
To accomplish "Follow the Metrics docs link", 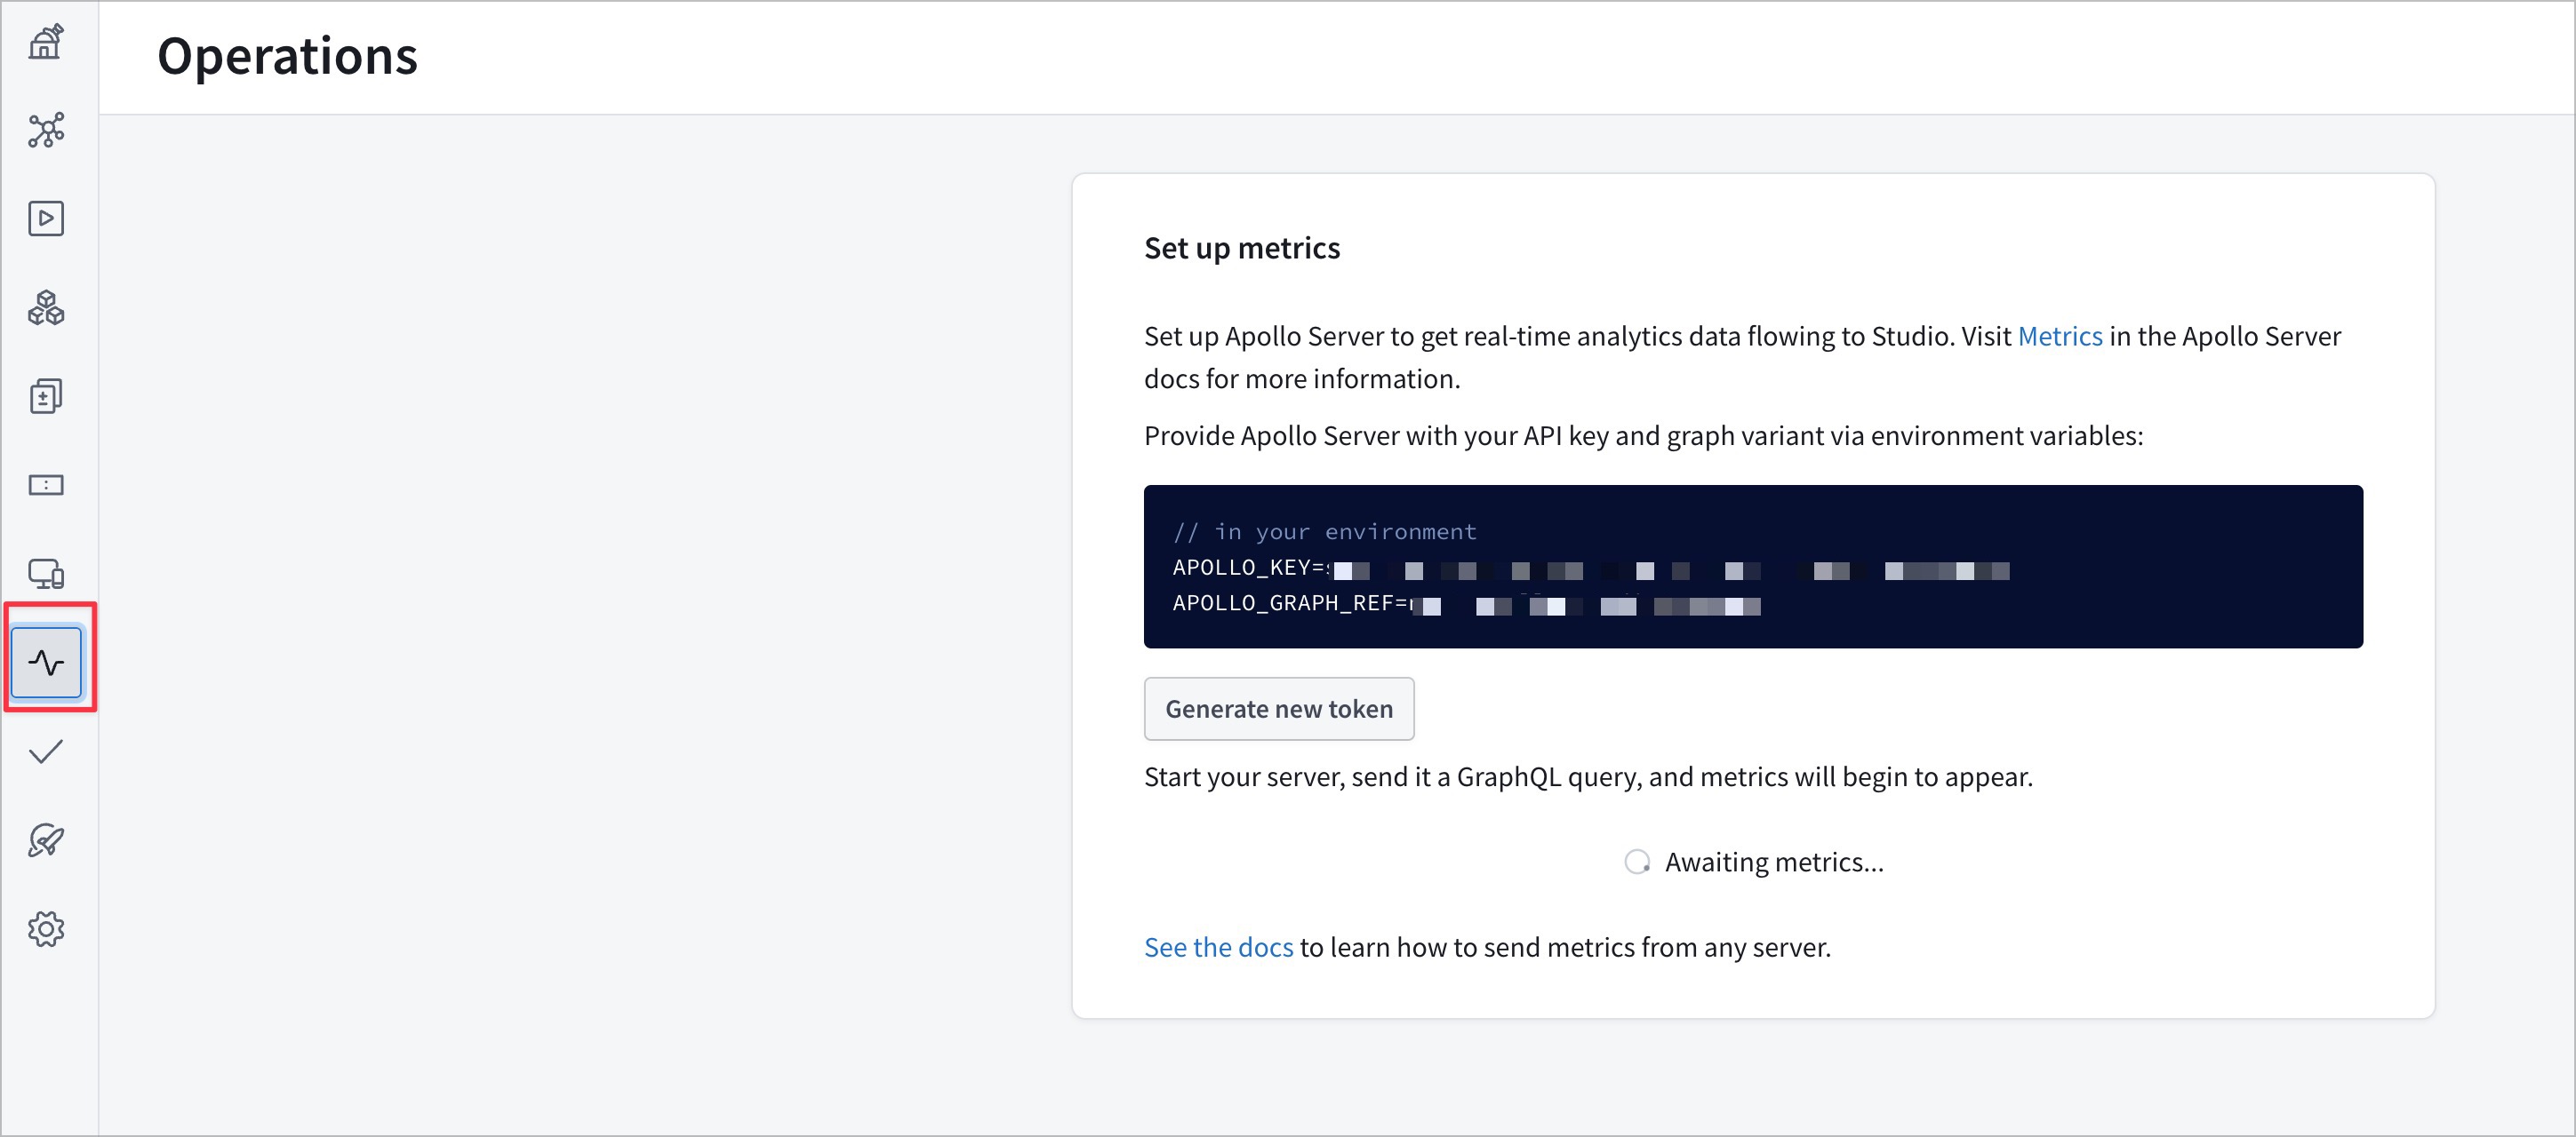I will coord(2059,337).
